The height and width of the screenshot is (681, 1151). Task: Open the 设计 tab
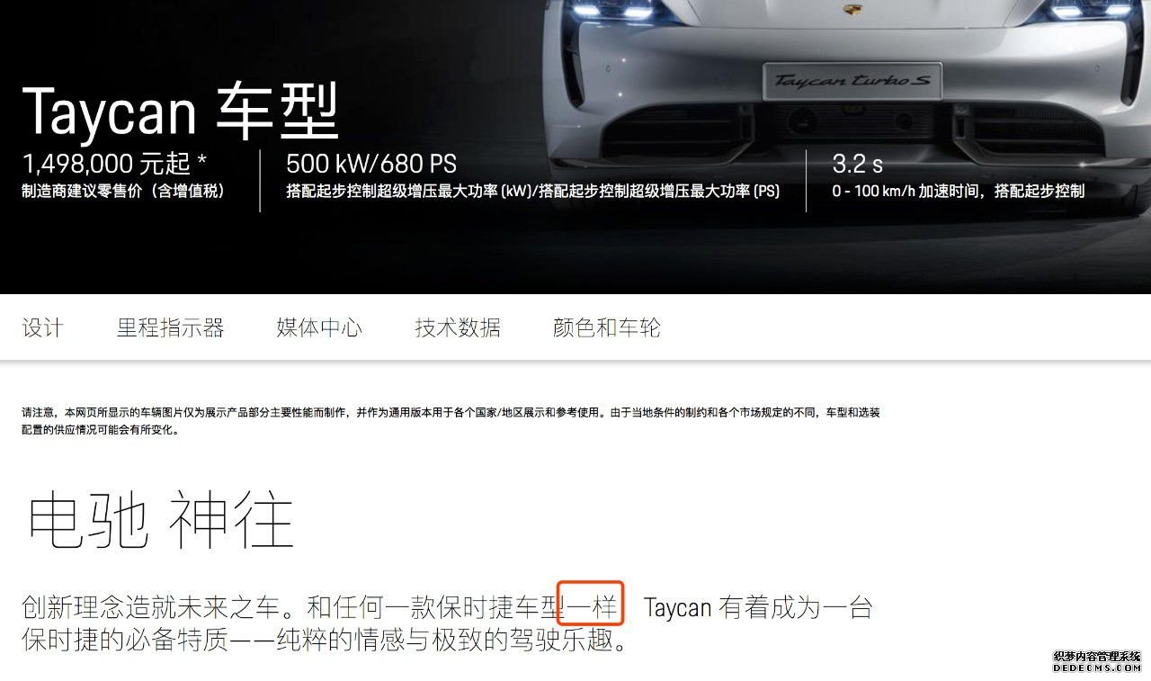click(42, 327)
